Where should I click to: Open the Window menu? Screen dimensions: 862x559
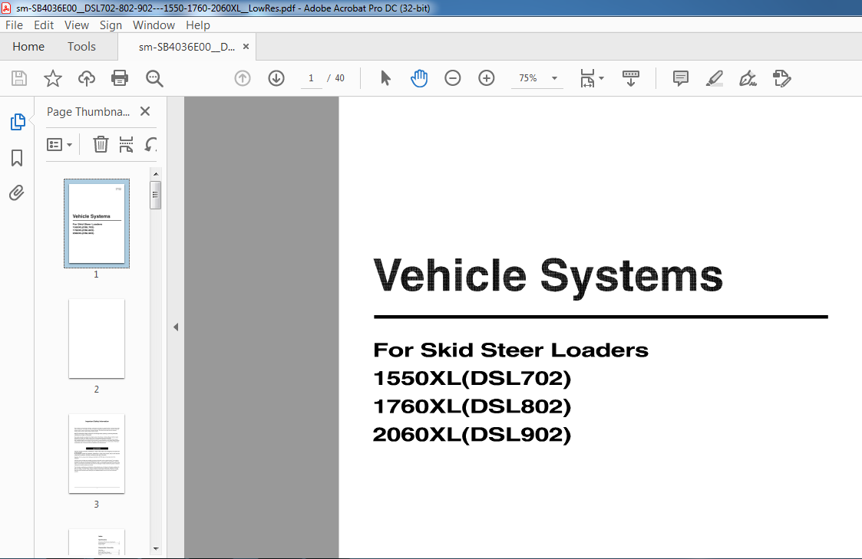[x=154, y=25]
